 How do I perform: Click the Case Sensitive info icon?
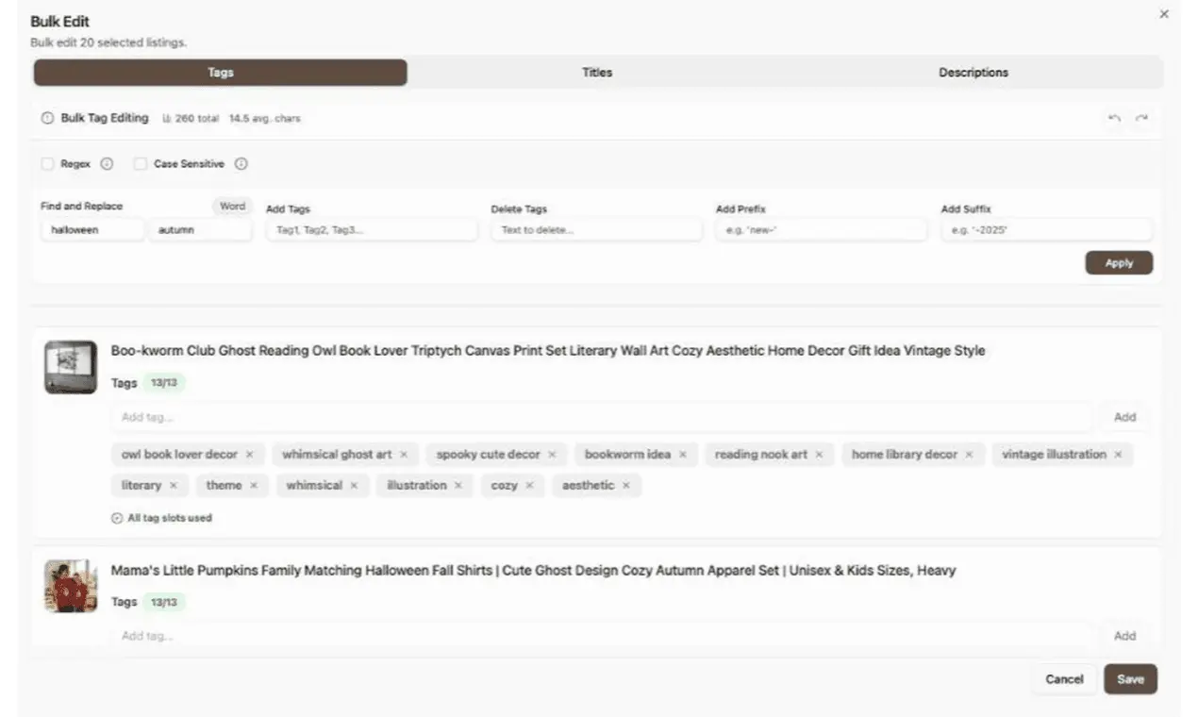(241, 164)
